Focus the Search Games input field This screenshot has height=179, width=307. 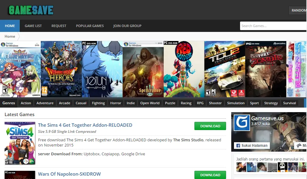273,26
